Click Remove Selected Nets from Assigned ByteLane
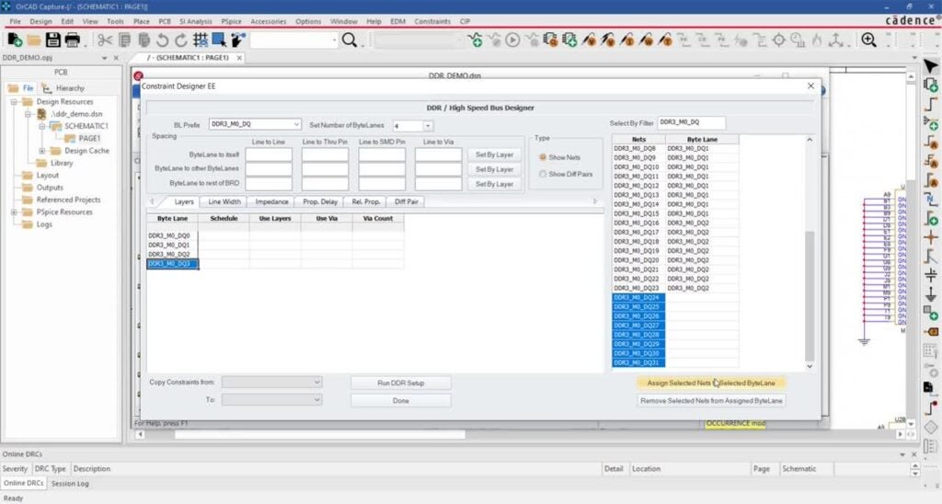 click(711, 401)
